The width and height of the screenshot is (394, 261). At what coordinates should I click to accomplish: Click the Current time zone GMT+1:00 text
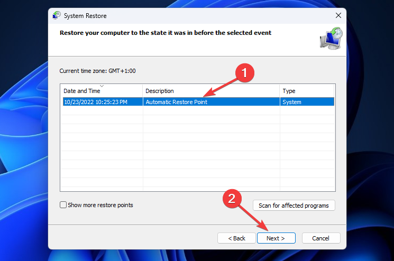point(97,71)
